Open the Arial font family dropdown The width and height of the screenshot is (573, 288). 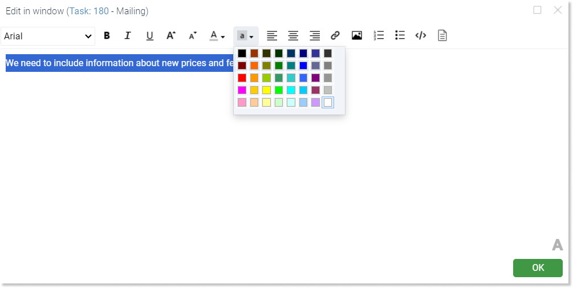coord(48,36)
